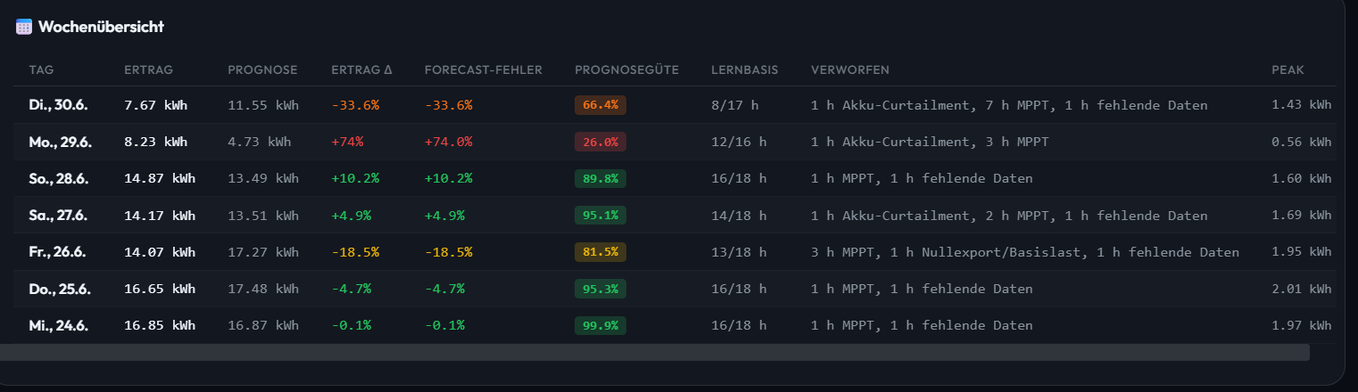Click the 1.60 kWh Peak value
The height and width of the screenshot is (392, 1358).
[1301, 178]
